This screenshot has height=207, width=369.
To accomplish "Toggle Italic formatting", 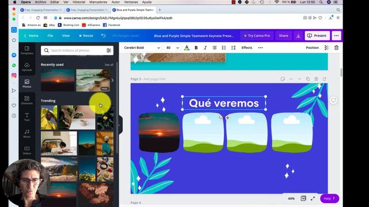I will [205, 48].
